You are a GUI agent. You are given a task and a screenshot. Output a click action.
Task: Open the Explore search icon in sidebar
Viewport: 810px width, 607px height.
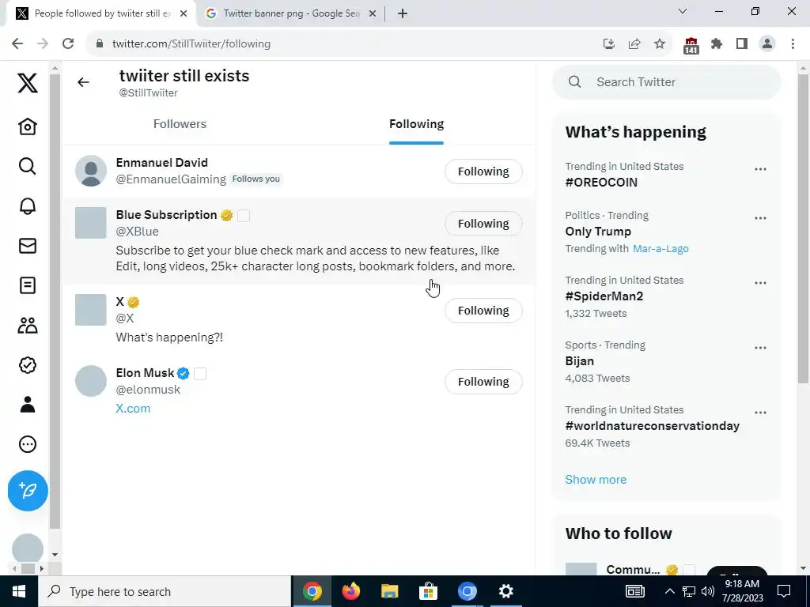pyautogui.click(x=28, y=166)
